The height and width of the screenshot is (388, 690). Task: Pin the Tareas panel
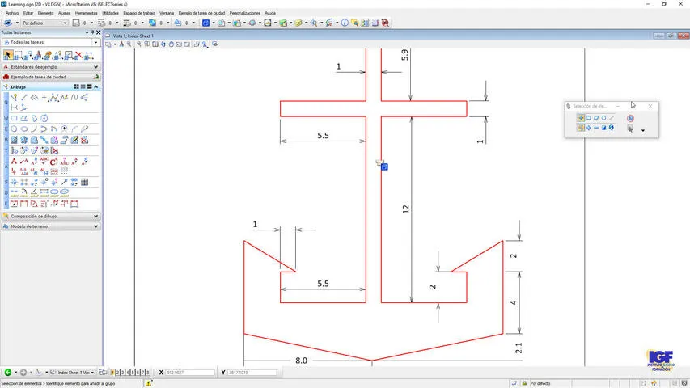point(92,32)
